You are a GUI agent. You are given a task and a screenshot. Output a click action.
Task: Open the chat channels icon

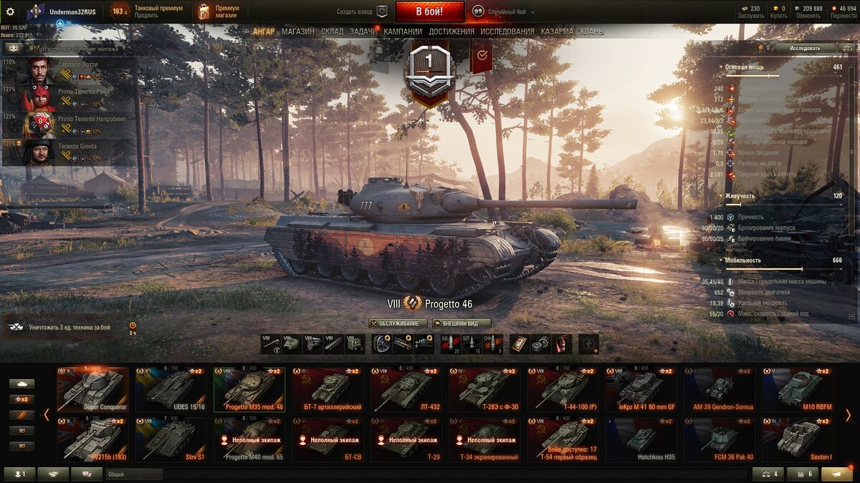87,474
